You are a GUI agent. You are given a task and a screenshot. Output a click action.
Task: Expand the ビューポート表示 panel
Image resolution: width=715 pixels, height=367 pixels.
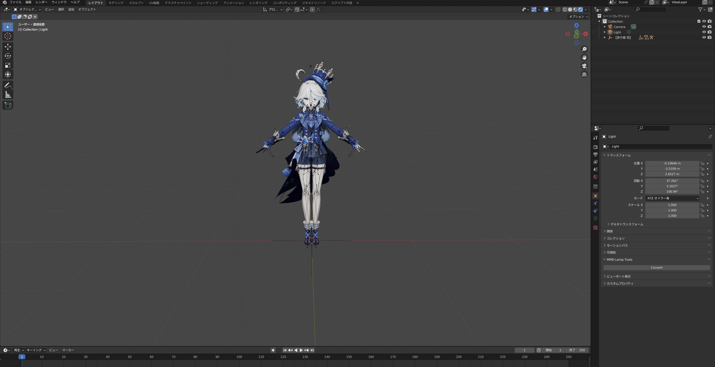pyautogui.click(x=617, y=277)
